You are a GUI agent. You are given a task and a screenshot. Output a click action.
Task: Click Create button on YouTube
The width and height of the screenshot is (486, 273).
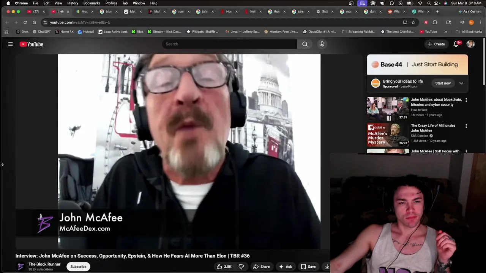click(436, 44)
